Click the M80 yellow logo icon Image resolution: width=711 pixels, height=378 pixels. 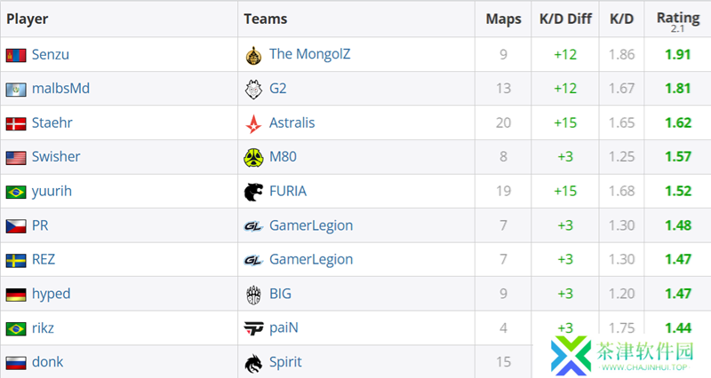pyautogui.click(x=253, y=158)
